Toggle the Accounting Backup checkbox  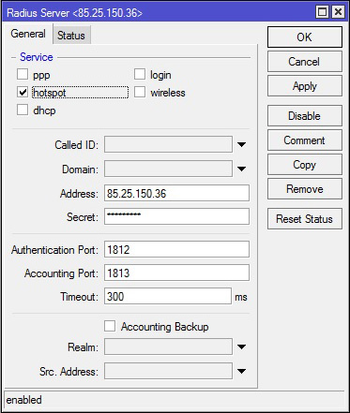(110, 326)
